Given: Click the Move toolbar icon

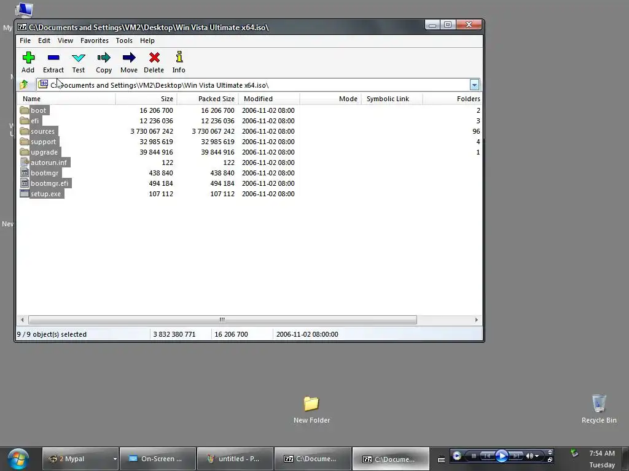Looking at the screenshot, I should (129, 58).
